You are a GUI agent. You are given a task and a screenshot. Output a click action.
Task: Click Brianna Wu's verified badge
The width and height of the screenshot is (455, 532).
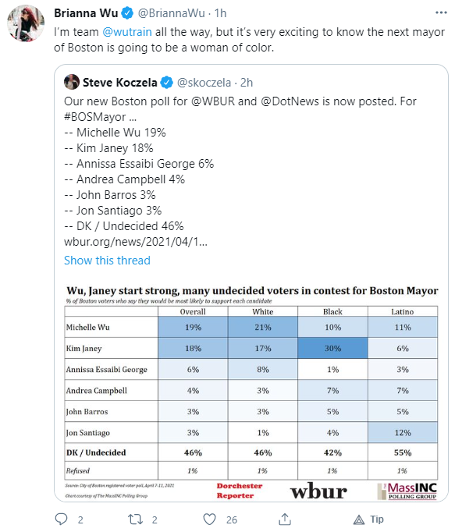(127, 13)
